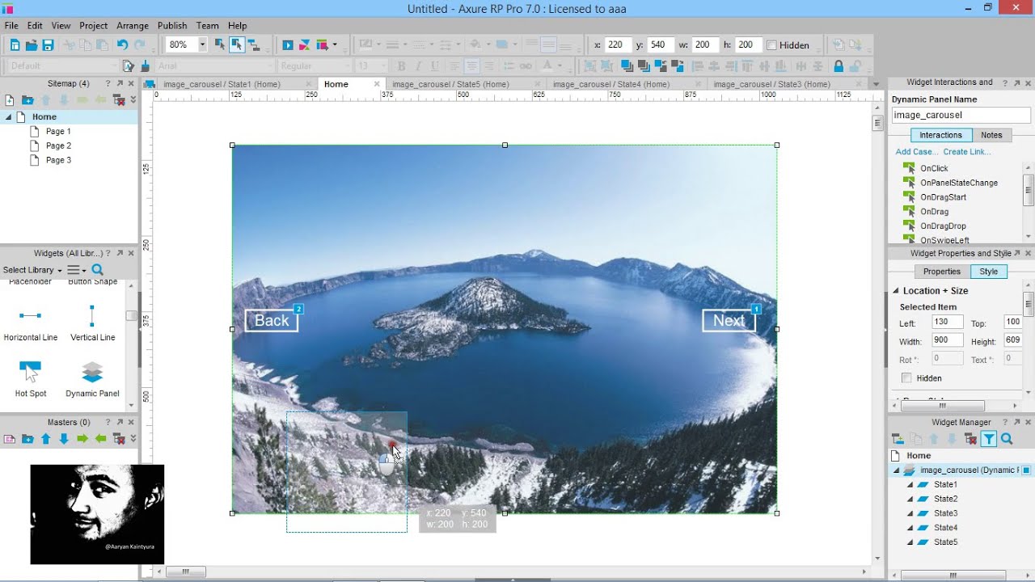The height and width of the screenshot is (582, 1035).
Task: Select Page 2 in the Sitemap
Action: pos(58,145)
